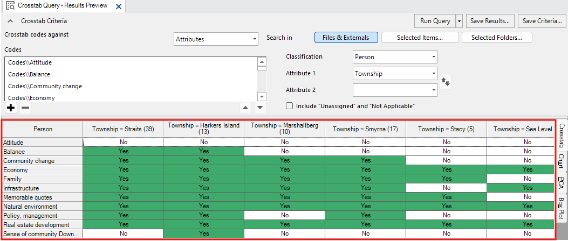Swap Attribute 1 and Attribute 2
Image resolution: width=568 pixels, height=241 pixels.
[x=445, y=82]
